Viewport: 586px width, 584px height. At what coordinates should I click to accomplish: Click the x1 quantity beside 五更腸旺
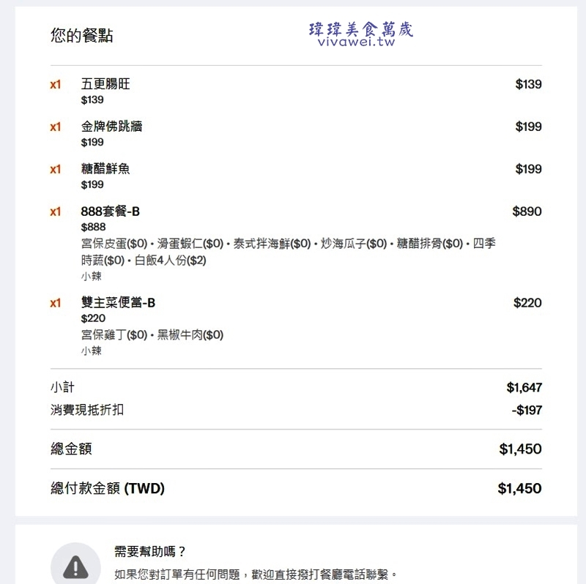click(x=56, y=84)
